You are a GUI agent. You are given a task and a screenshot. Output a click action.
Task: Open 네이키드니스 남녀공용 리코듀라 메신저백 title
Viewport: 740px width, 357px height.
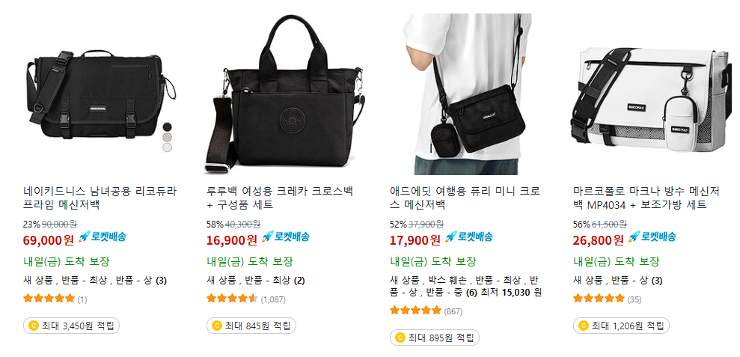(x=100, y=198)
